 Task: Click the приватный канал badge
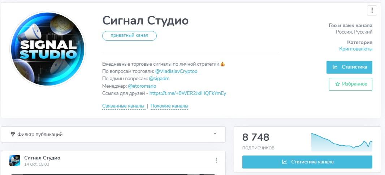coord(129,36)
